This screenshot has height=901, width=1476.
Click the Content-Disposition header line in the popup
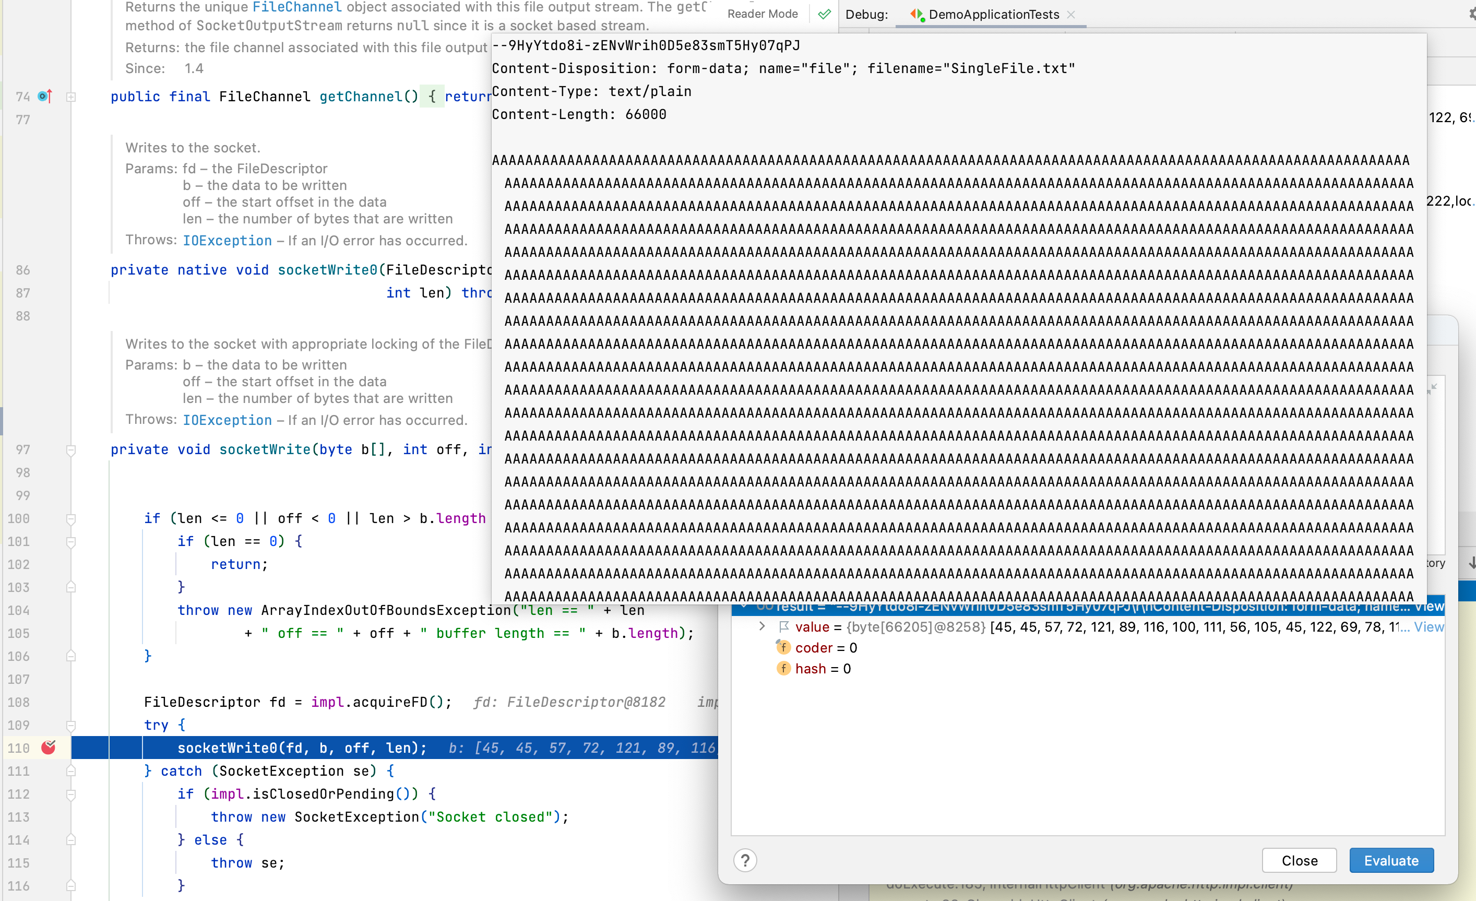(x=783, y=68)
